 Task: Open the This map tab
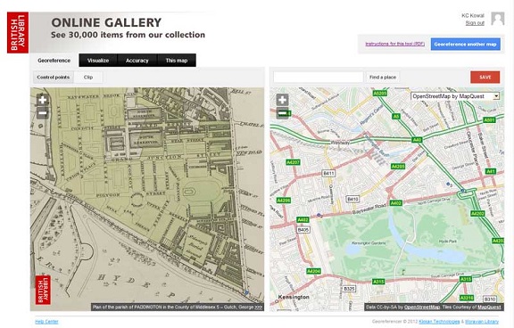click(177, 61)
